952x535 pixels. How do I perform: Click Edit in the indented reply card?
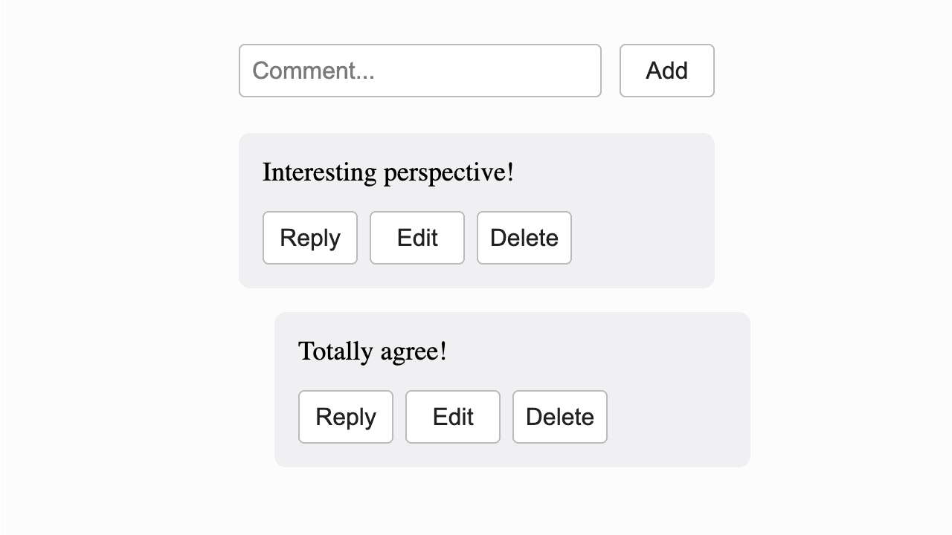[453, 417]
